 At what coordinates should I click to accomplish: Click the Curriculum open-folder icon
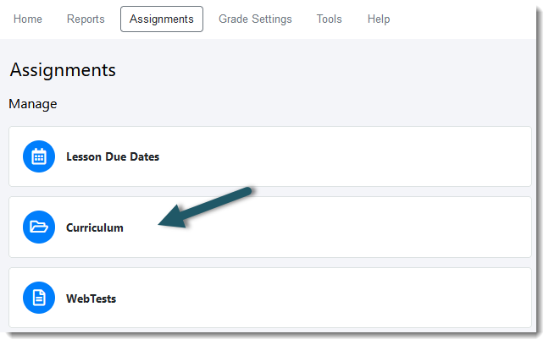click(x=39, y=227)
